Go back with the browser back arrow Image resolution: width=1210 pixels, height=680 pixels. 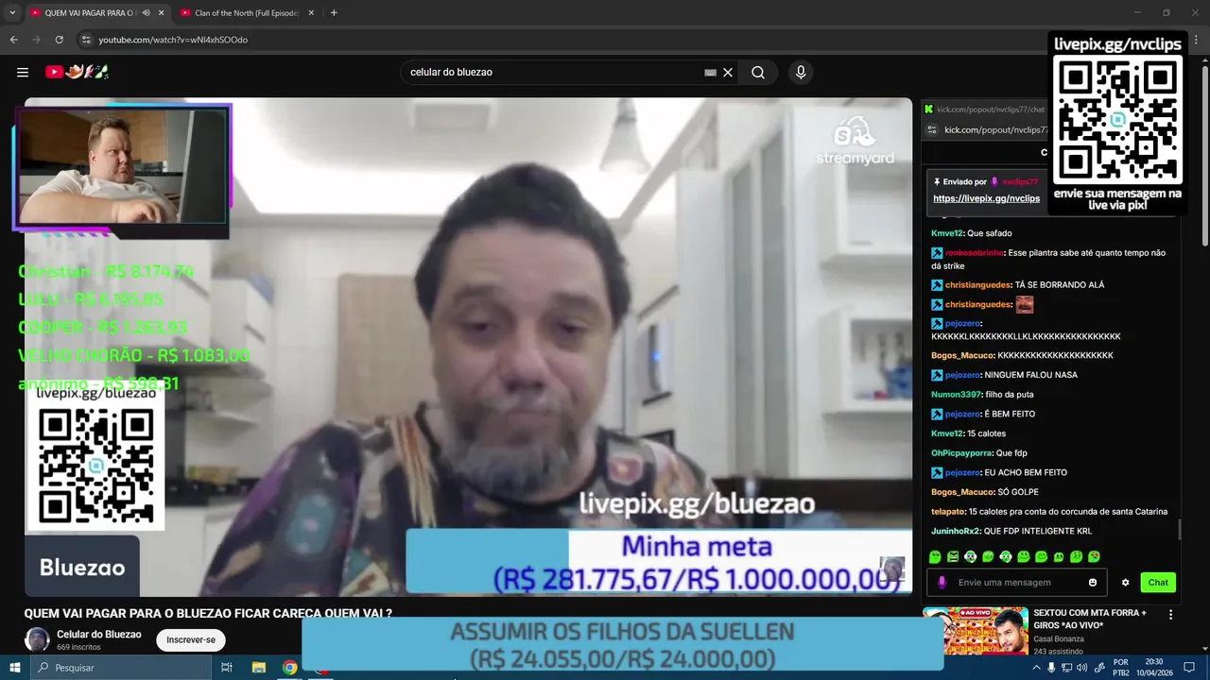pos(13,40)
